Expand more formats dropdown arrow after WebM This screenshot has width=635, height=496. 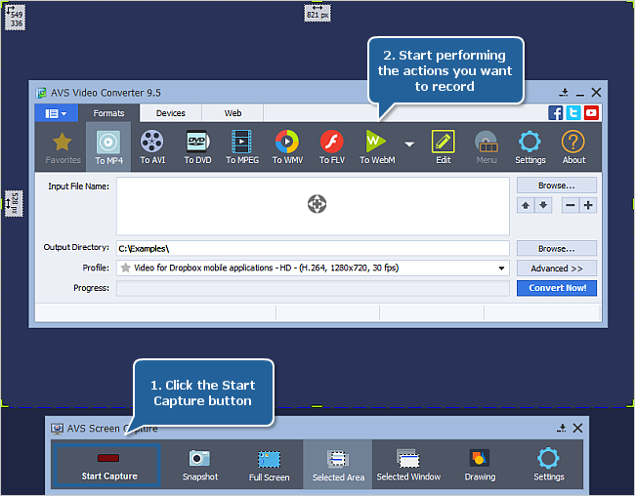point(409,145)
